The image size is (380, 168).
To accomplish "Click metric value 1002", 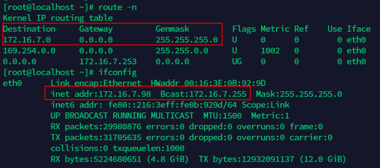I will pyautogui.click(x=270, y=51).
